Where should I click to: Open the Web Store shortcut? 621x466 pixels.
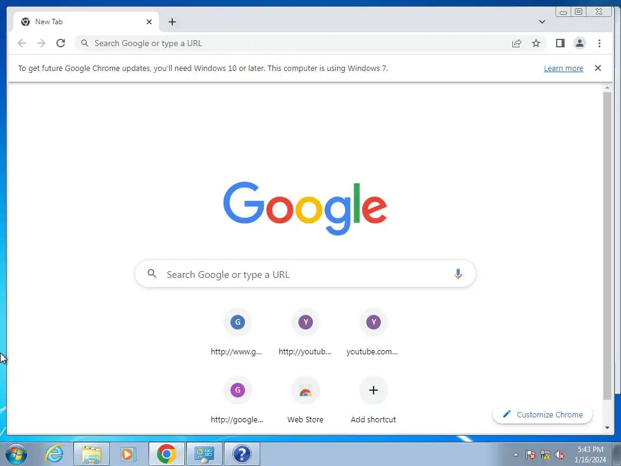coord(305,400)
